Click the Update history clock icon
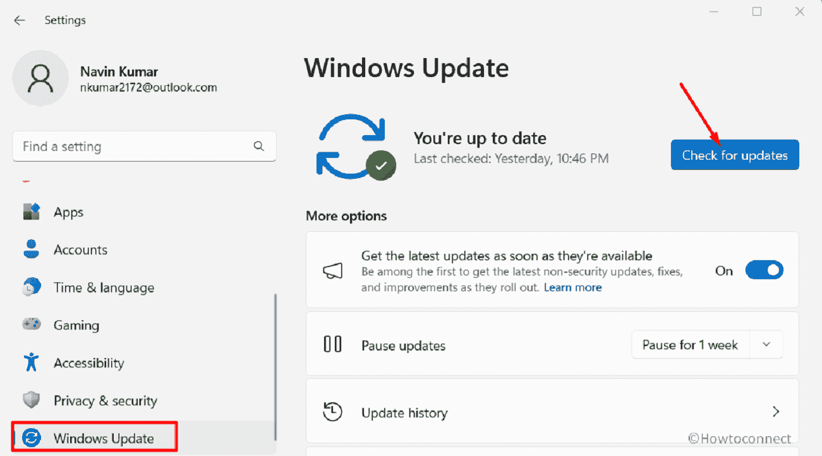822x456 pixels. pyautogui.click(x=332, y=412)
